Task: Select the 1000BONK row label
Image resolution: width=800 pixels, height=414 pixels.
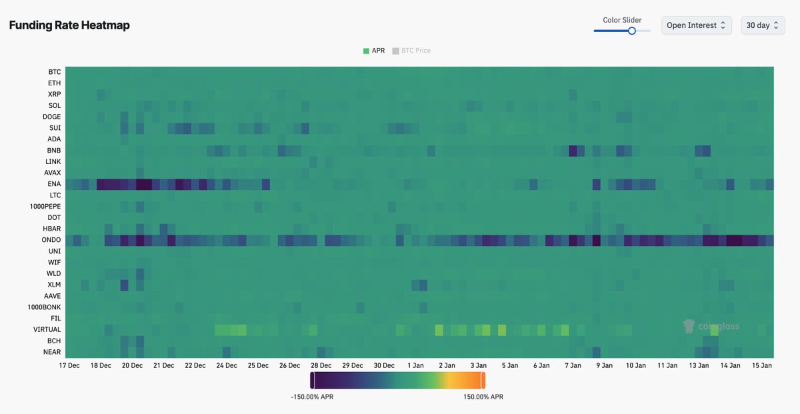Action: tap(45, 307)
